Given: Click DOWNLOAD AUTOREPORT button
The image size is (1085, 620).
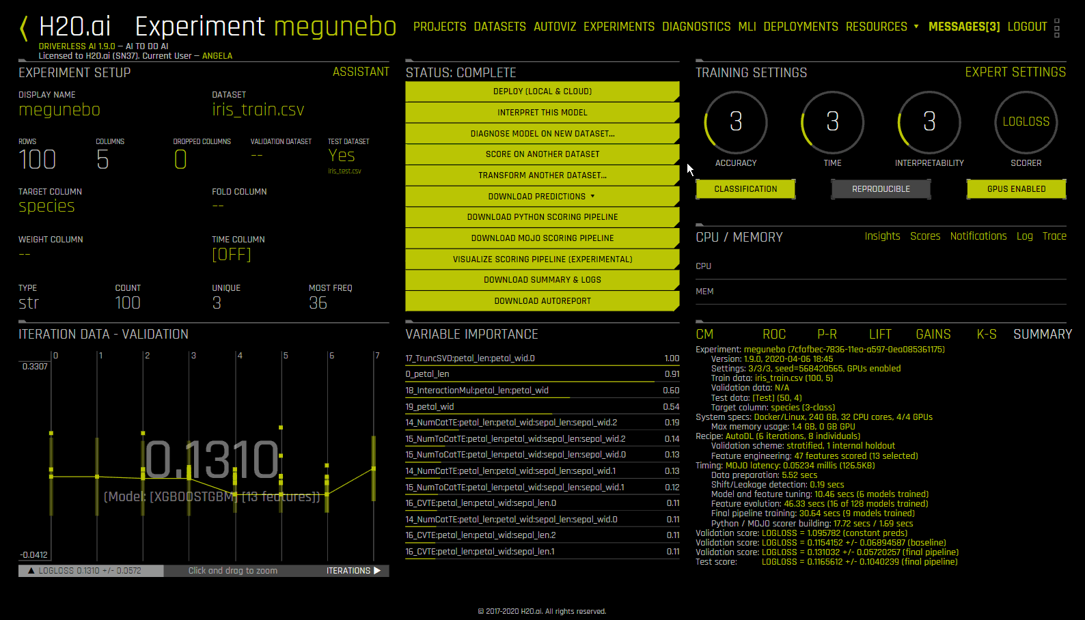Looking at the screenshot, I should [x=542, y=301].
